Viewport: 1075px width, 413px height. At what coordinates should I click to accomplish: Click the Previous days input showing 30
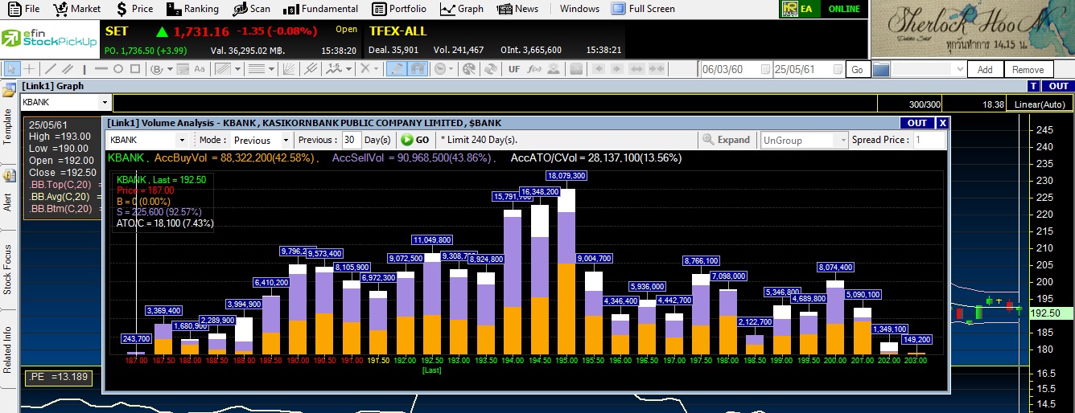pos(351,140)
